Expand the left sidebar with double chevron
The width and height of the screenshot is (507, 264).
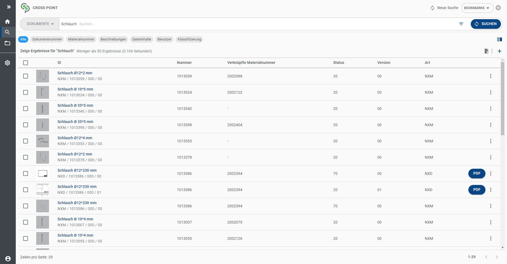point(9,7)
